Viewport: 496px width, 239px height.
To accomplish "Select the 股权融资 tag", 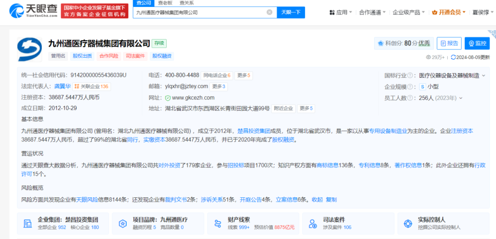I will pos(162,56).
